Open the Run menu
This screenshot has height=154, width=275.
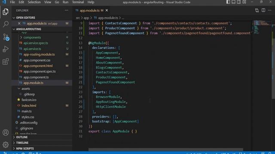pos(65,2)
